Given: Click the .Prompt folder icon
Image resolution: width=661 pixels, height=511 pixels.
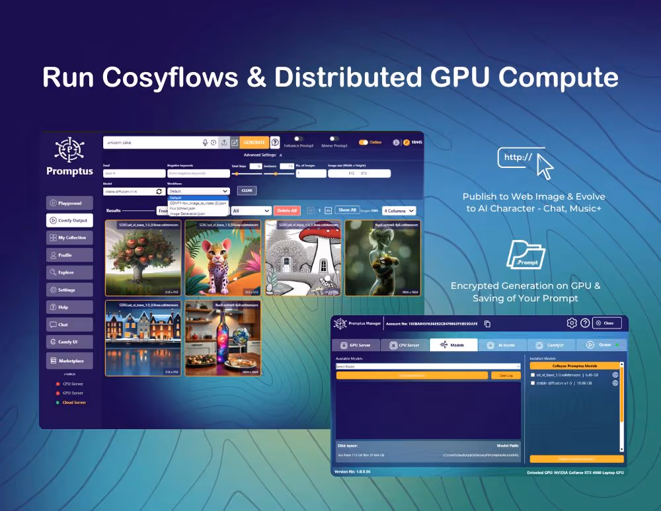Looking at the screenshot, I should tap(525, 255).
